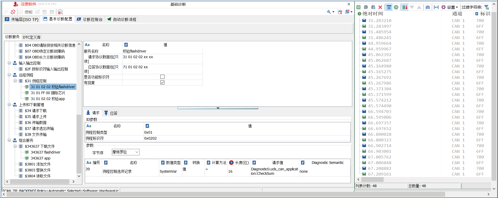Open the wrench icon dropdown arrow

pyautogui.click(x=333, y=12)
